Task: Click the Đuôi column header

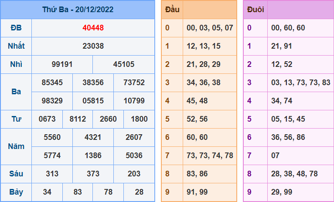Action: [256, 10]
